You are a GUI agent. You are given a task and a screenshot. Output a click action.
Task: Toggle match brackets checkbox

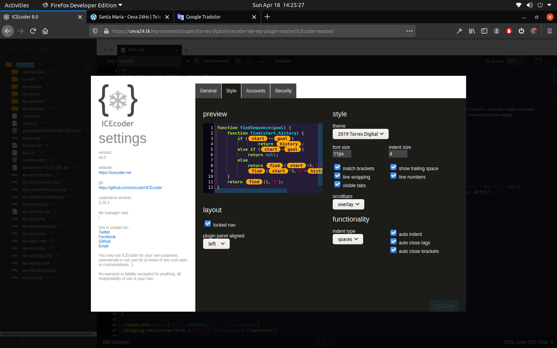(x=337, y=167)
